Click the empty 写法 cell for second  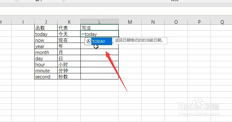[99, 76]
